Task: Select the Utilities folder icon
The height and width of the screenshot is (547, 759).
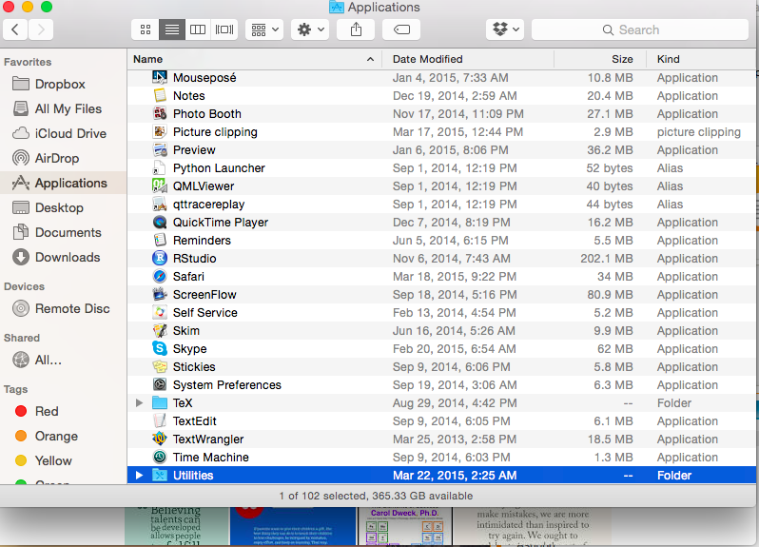Action: [160, 475]
